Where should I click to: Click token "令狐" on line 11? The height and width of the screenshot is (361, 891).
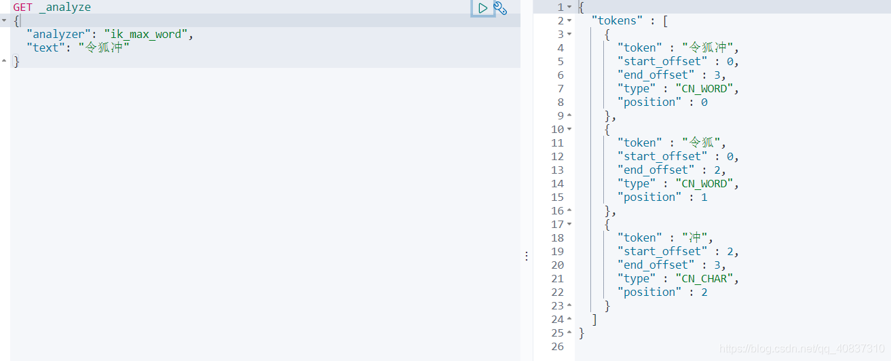702,143
